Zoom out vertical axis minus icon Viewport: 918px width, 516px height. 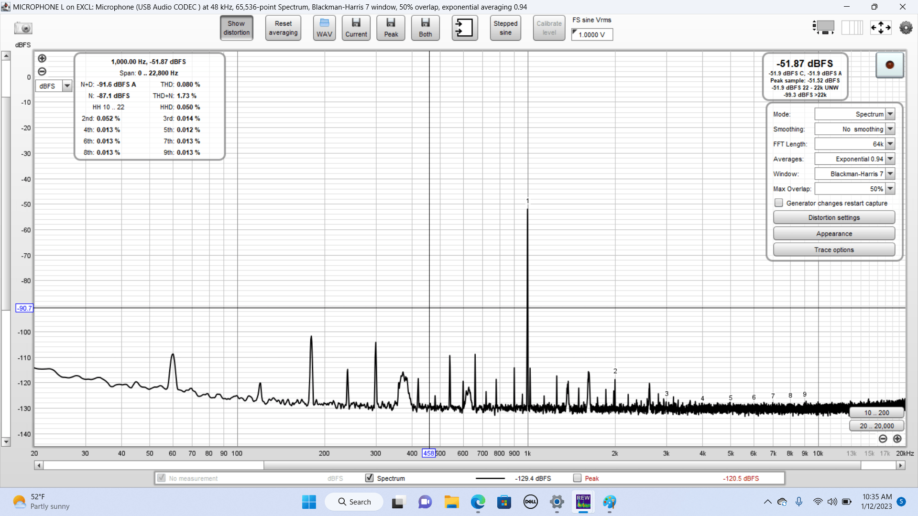click(42, 72)
